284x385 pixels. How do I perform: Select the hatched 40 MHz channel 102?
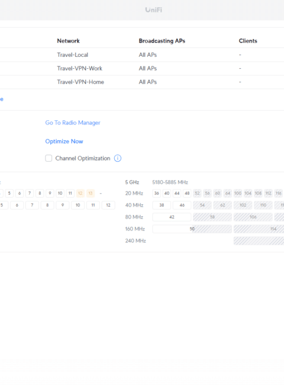tap(243, 205)
